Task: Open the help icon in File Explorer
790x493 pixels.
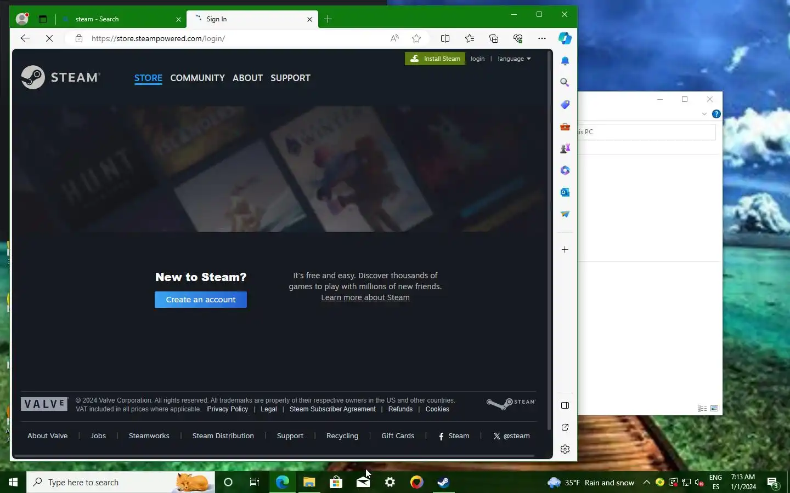Action: [x=716, y=114]
